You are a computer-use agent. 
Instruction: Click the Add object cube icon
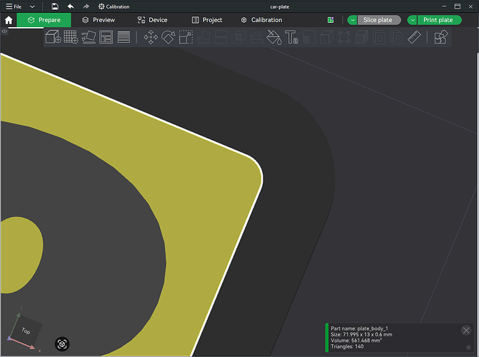click(53, 37)
